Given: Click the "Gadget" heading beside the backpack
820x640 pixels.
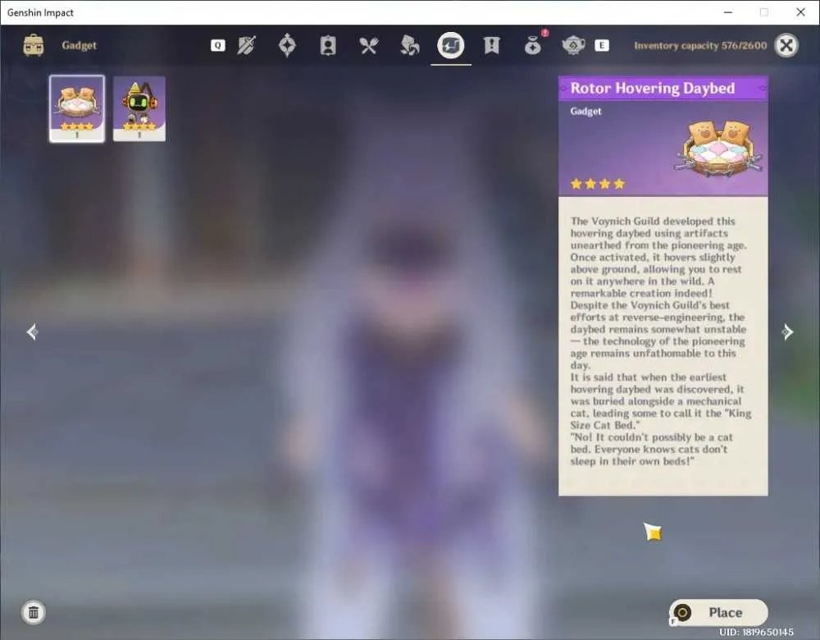Looking at the screenshot, I should click(x=79, y=45).
